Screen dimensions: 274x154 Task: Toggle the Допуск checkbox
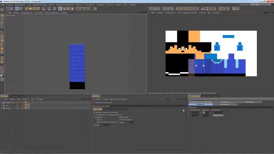click(95, 120)
